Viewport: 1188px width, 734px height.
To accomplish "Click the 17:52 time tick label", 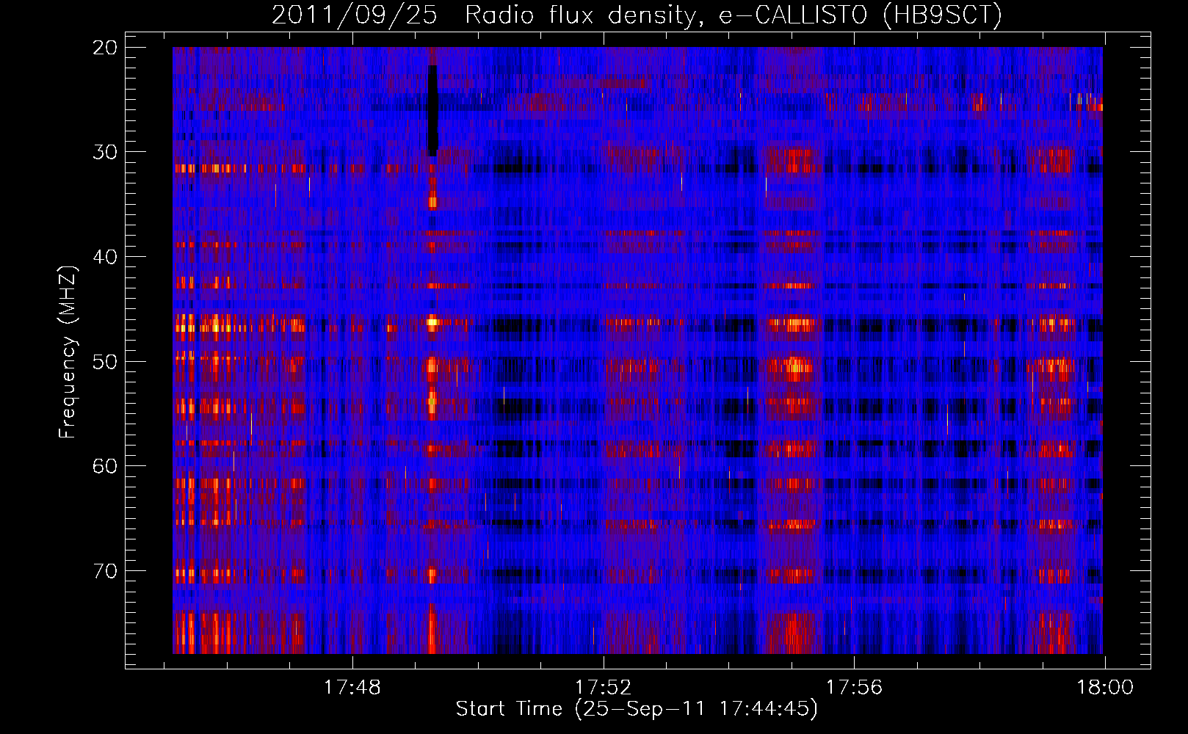I will [604, 688].
